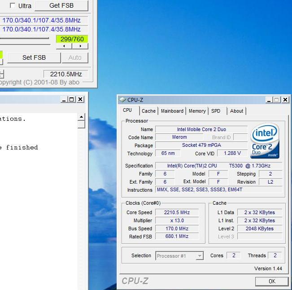Click the Core Speed value 2210.5 MHz
Viewport: 292px width, 290px height.
177,212
